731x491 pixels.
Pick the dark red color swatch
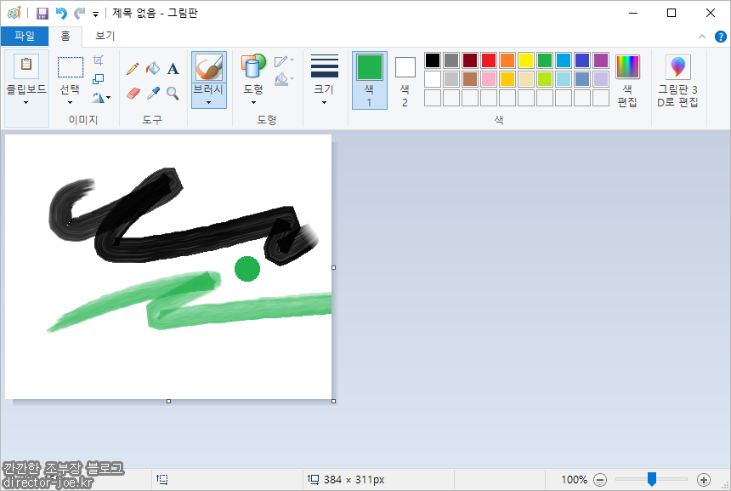coord(470,60)
